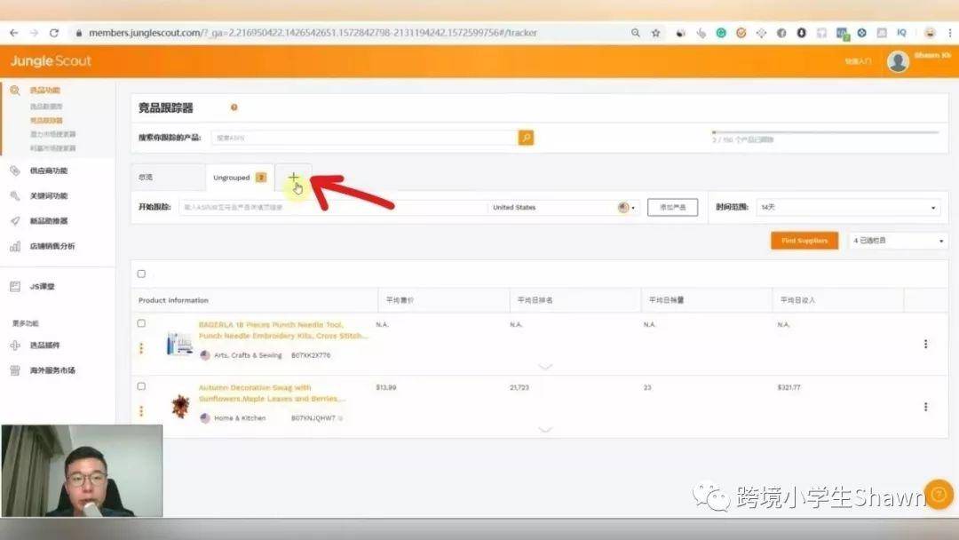Open 供应商功能 in the sidebar

(48, 171)
